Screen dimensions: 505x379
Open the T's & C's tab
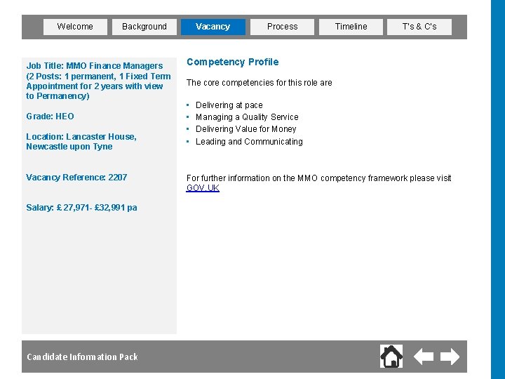[419, 27]
